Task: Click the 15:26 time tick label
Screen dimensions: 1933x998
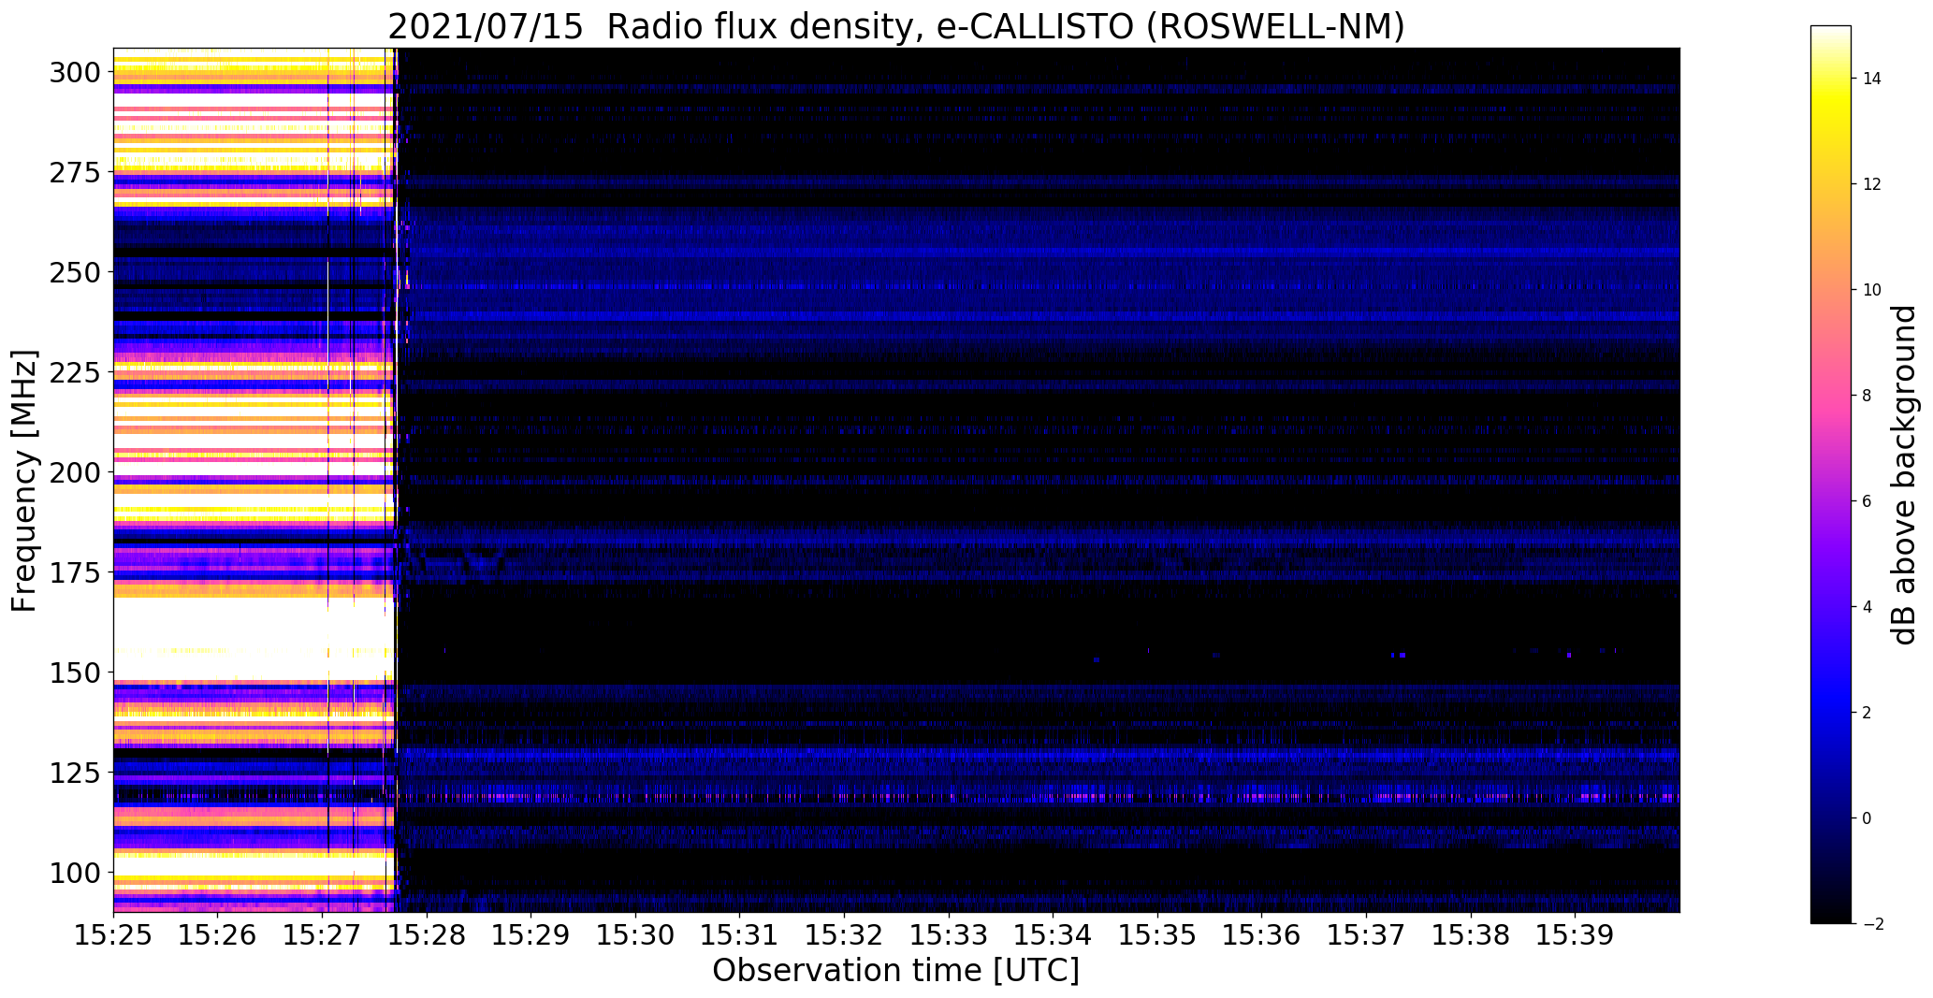Action: tap(218, 935)
